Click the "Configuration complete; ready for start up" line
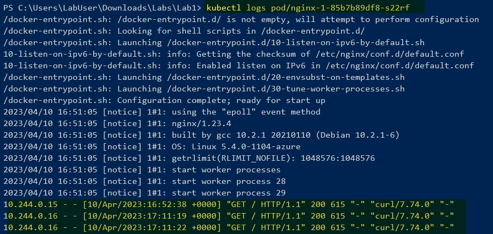Viewport: 493px width, 234px height. [x=165, y=101]
